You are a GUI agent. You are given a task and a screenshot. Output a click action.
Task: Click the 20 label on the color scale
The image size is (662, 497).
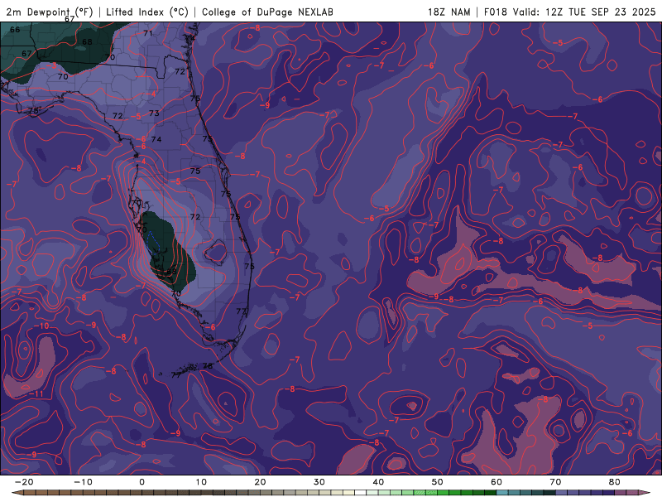(260, 482)
